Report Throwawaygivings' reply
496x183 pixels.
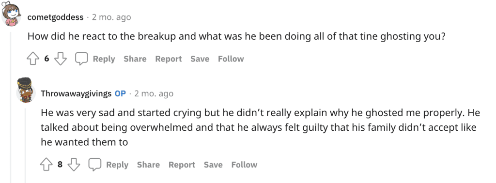tap(182, 165)
